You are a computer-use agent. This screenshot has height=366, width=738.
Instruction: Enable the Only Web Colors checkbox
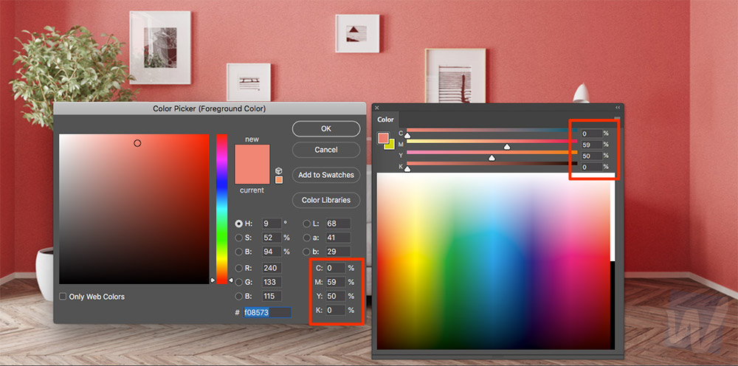(63, 297)
